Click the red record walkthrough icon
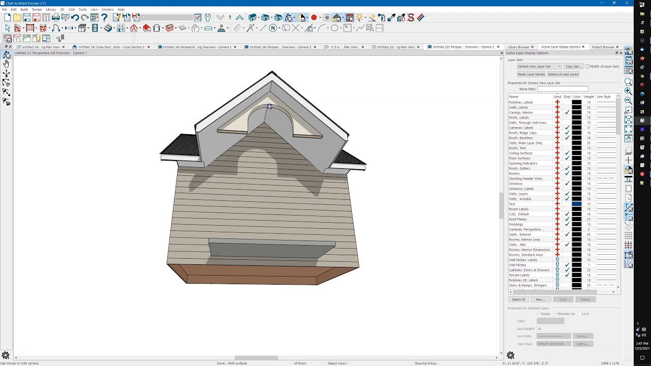Image resolution: width=651 pixels, height=366 pixels. click(314, 18)
